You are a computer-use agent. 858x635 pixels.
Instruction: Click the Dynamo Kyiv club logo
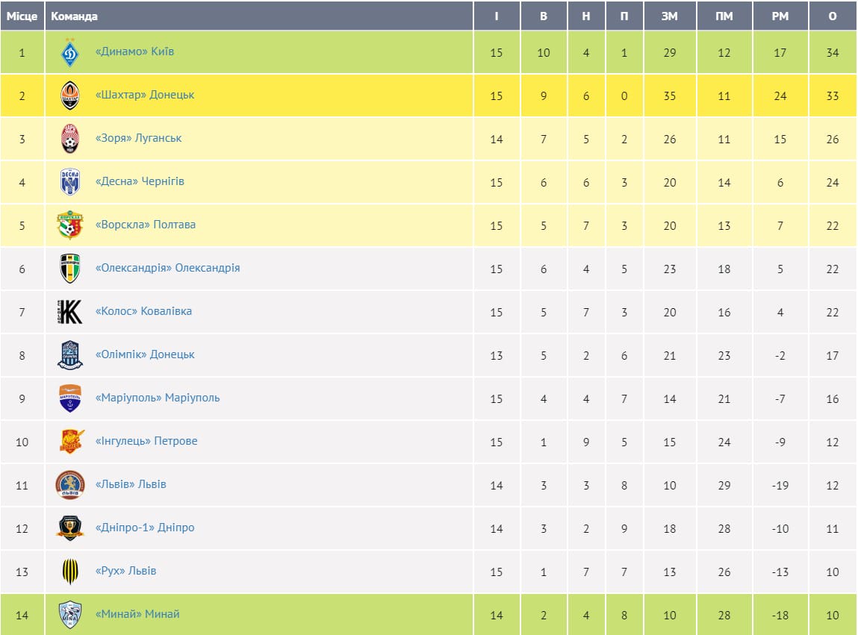click(70, 52)
